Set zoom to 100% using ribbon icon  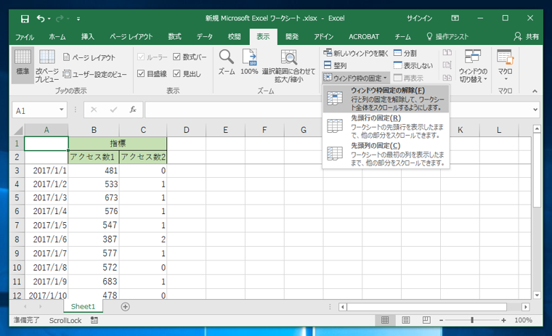(x=249, y=62)
